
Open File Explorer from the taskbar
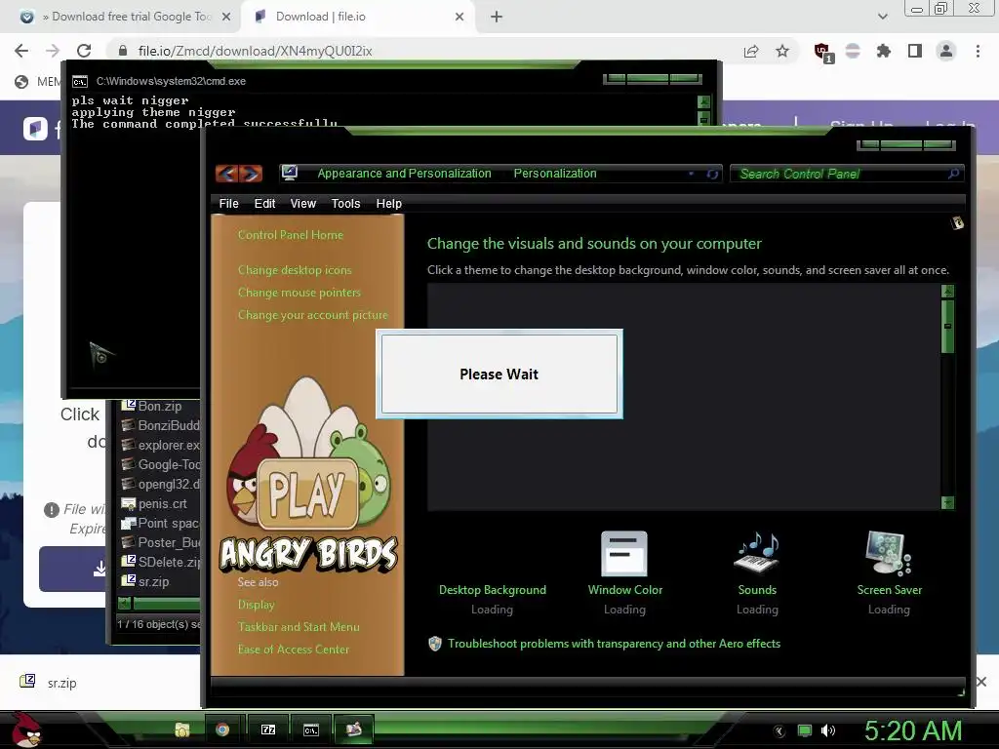(x=182, y=729)
